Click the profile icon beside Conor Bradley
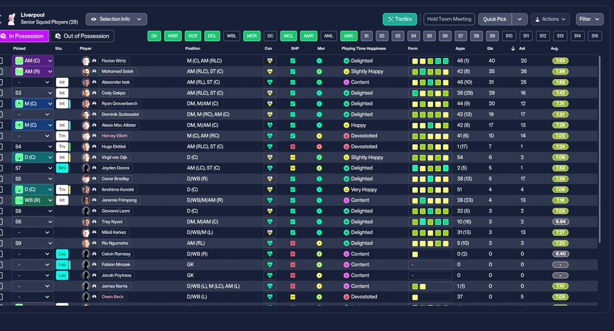Screen dimensions: 614x331 (x=94, y=179)
